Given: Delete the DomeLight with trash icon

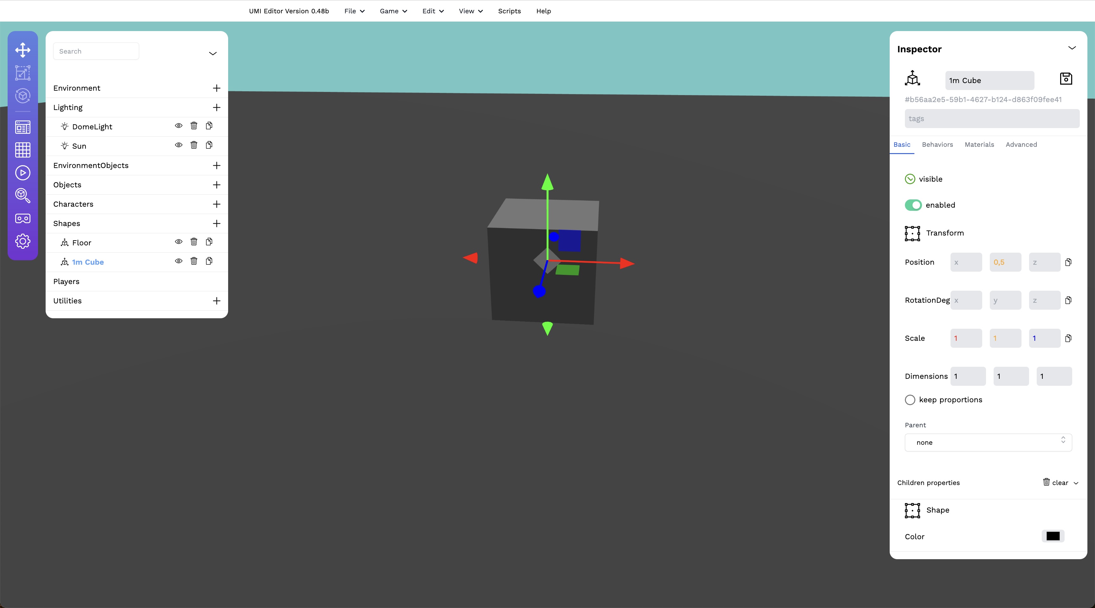Looking at the screenshot, I should coord(194,126).
